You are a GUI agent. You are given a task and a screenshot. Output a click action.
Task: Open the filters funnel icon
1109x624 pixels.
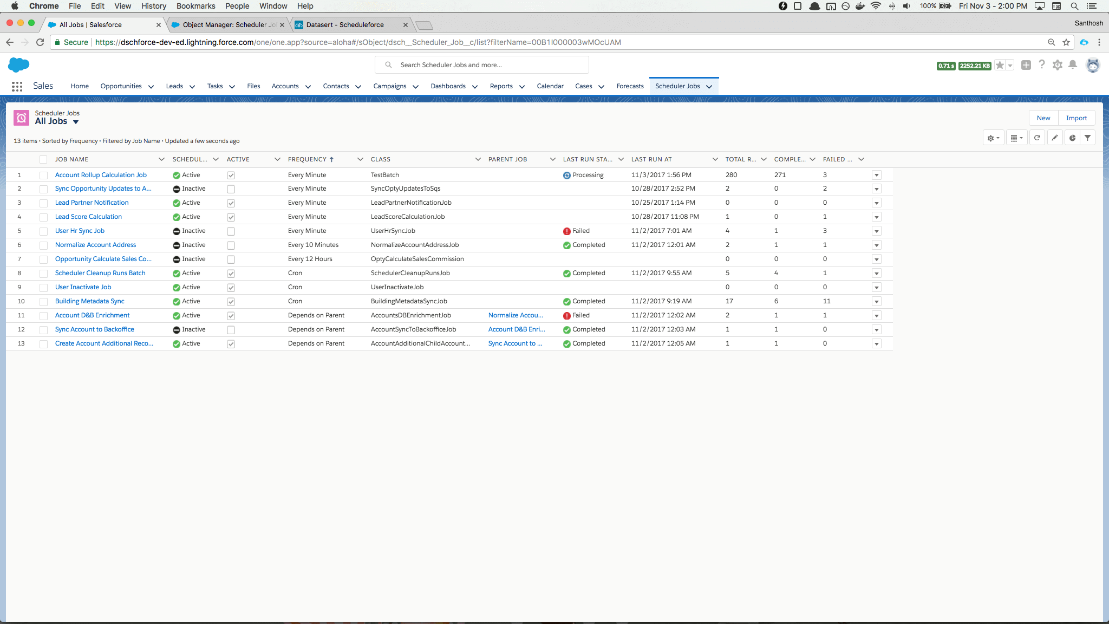tap(1087, 138)
